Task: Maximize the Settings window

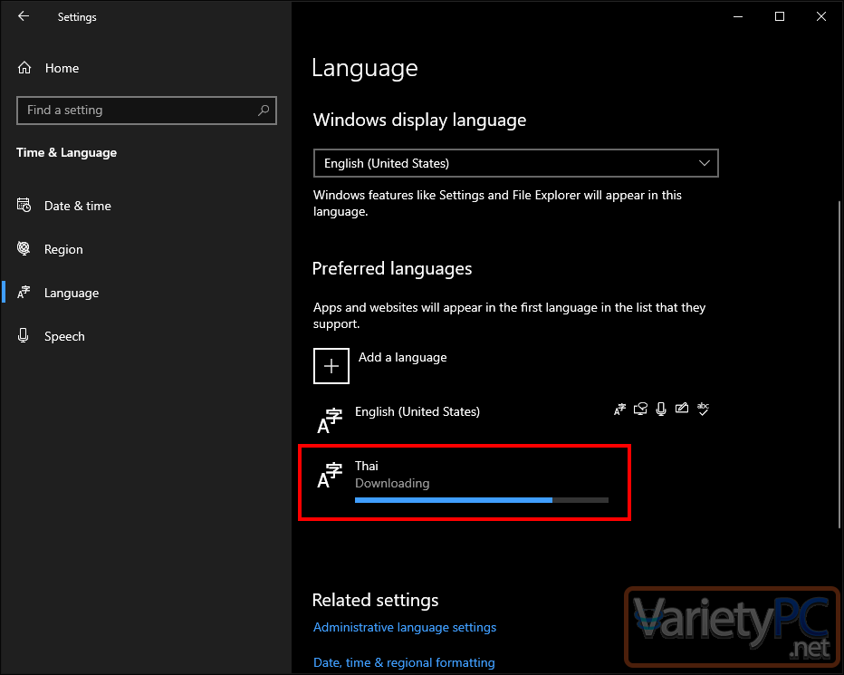Action: (x=780, y=16)
